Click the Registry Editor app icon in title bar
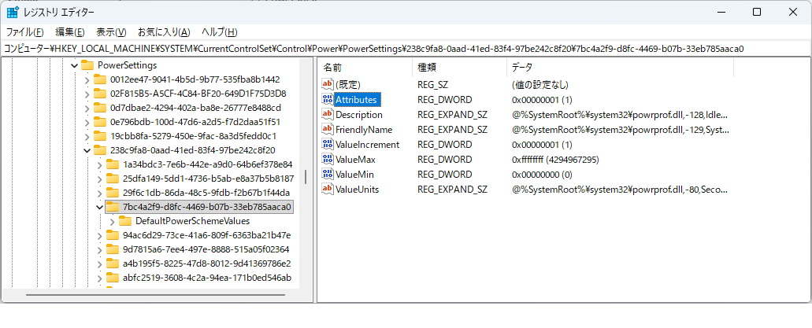This screenshot has height=328, width=812. coord(13,12)
